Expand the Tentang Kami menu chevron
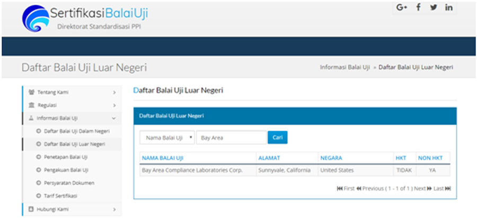 point(114,92)
